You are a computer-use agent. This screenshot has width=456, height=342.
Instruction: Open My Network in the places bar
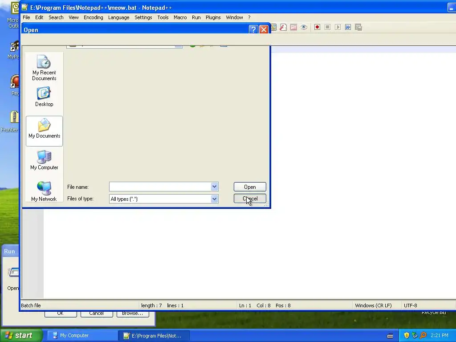coord(44,191)
